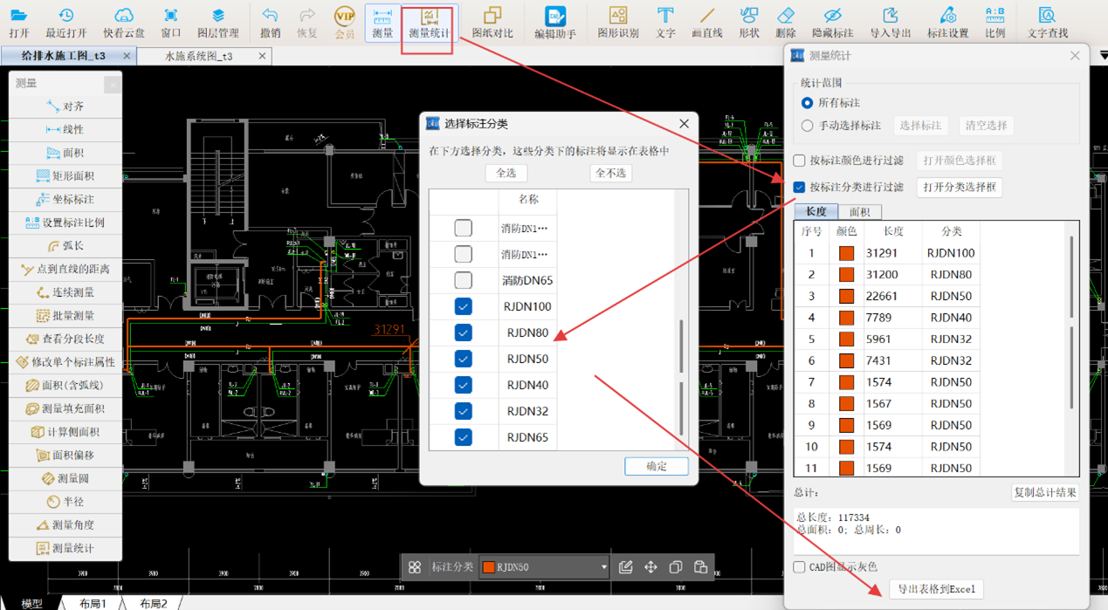Switch to the 面积 tab
Screen dimensions: 1108x610
(x=859, y=212)
